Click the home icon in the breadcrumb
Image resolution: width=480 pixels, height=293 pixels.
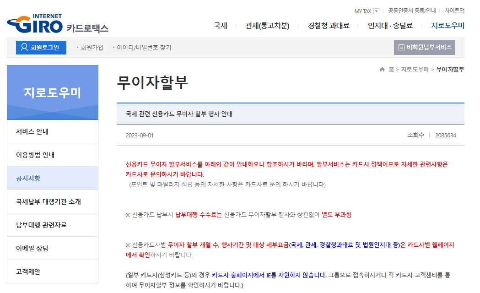coord(383,70)
